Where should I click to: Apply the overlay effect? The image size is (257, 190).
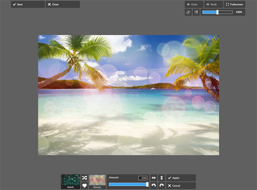click(181, 178)
